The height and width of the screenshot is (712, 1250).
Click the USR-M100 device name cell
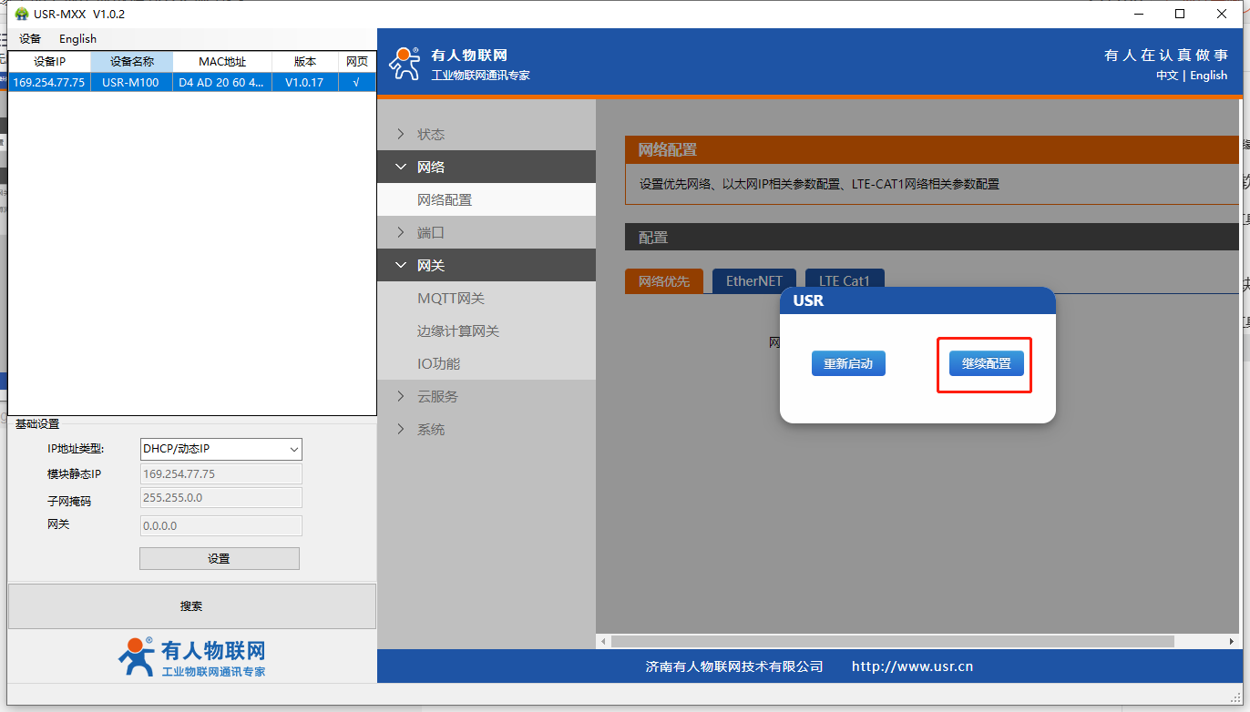[130, 82]
